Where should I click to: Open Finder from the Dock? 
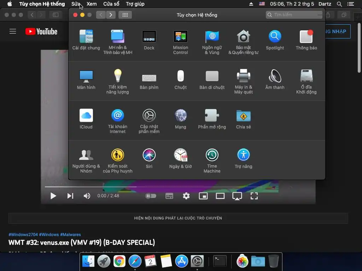[x=88, y=261]
